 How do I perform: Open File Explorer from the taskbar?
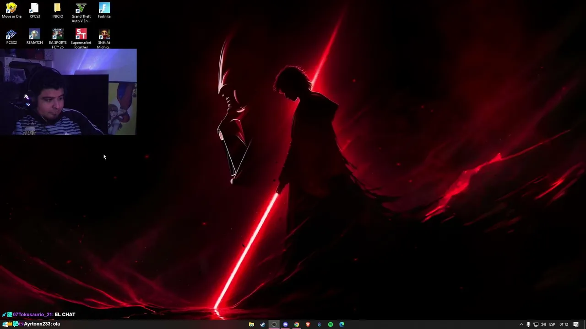point(251,324)
